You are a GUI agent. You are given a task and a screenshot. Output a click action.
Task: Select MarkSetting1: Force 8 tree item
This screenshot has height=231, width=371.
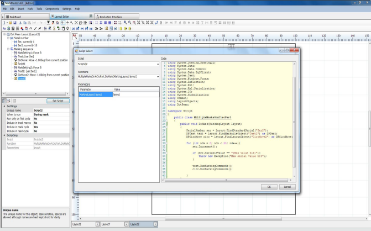click(x=29, y=53)
